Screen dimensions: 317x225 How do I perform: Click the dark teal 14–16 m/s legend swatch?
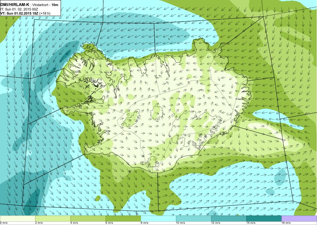[x=264, y=218]
